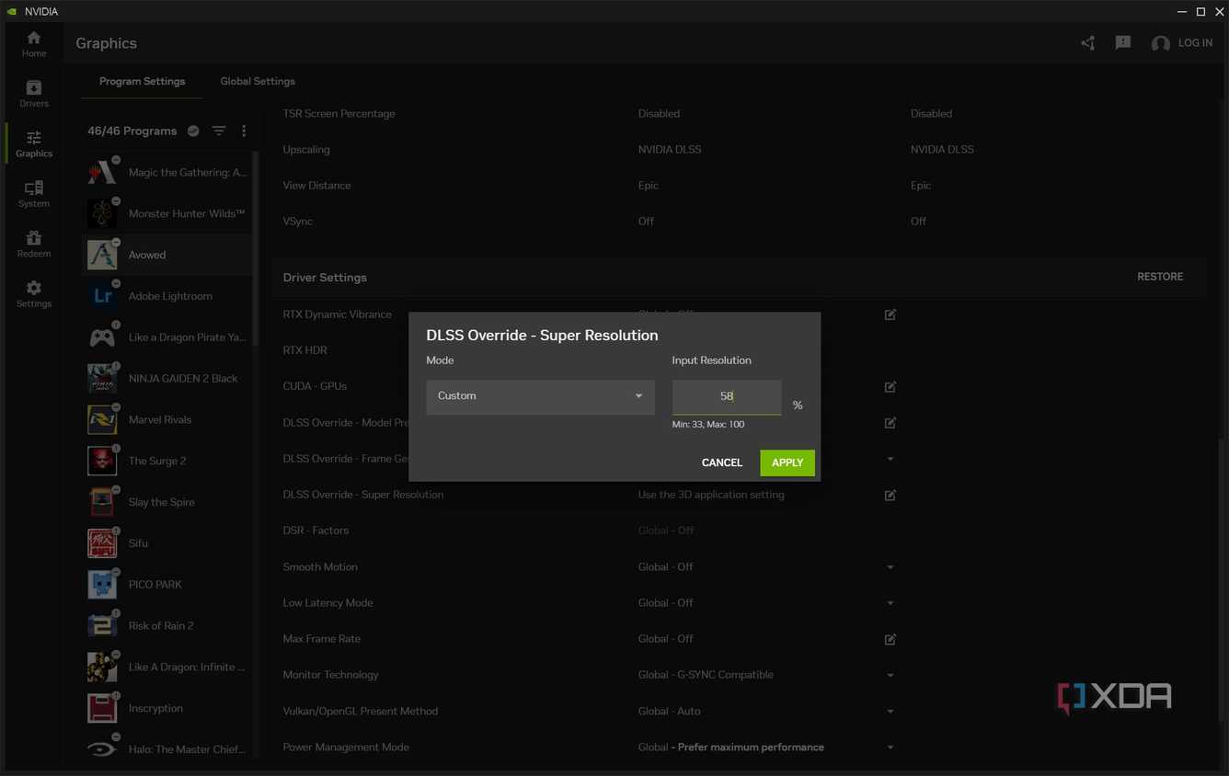
Task: Edit the RTX Dynamic Vibrance setting
Action: pos(890,314)
